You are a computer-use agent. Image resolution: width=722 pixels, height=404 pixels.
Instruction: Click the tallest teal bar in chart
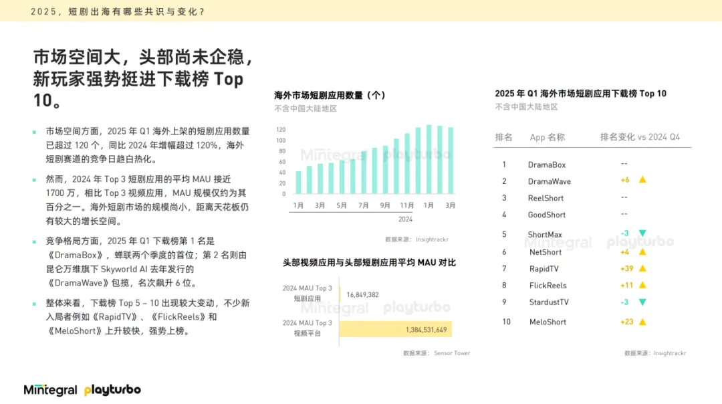pyautogui.click(x=429, y=159)
